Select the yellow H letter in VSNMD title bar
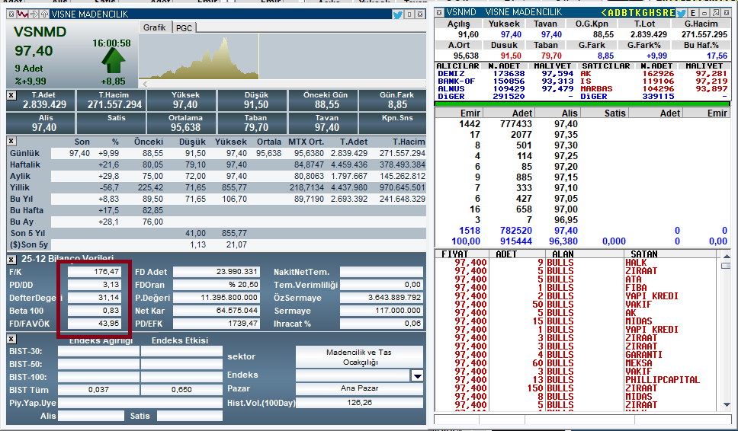This screenshot has width=738, height=431. click(x=653, y=13)
